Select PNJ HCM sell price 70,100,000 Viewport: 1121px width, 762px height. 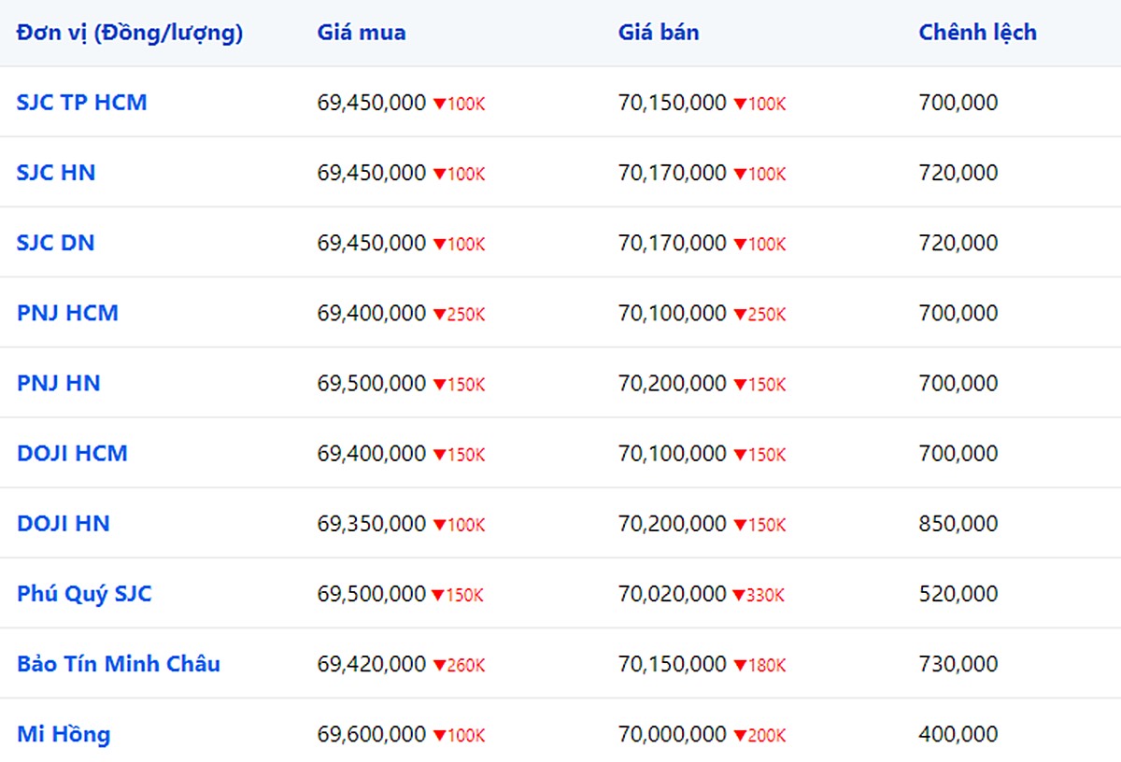click(x=673, y=313)
